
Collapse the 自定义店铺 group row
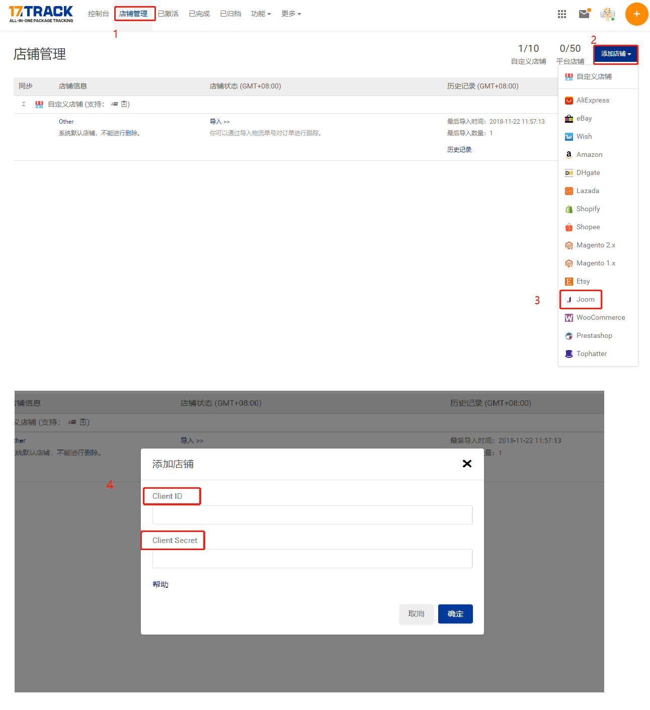pos(24,105)
